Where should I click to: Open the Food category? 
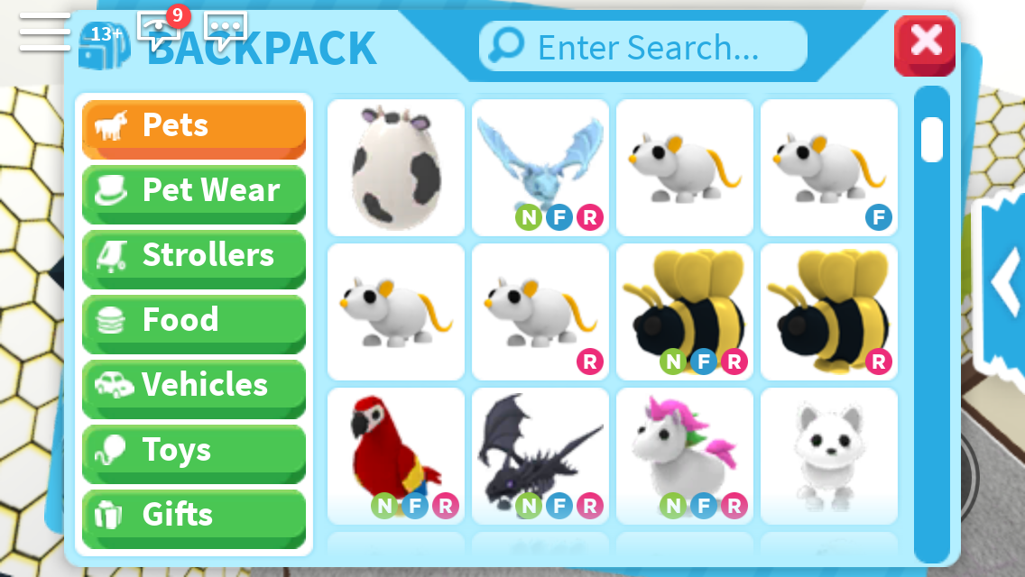194,324
